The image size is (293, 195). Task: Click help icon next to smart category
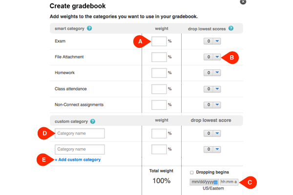click(x=89, y=28)
